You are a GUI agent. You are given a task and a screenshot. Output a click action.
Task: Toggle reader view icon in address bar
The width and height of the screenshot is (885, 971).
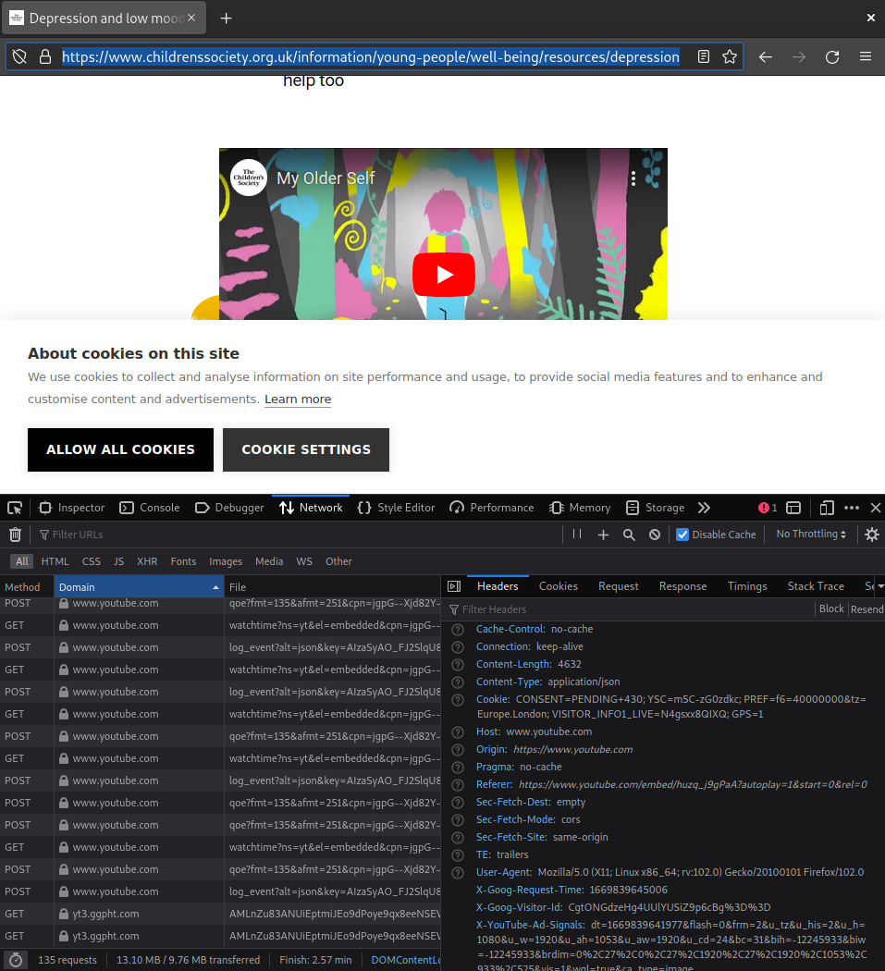tap(703, 57)
